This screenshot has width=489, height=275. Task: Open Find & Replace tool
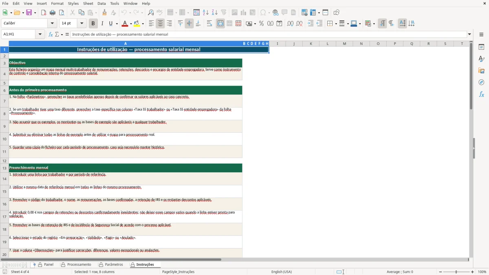click(151, 13)
